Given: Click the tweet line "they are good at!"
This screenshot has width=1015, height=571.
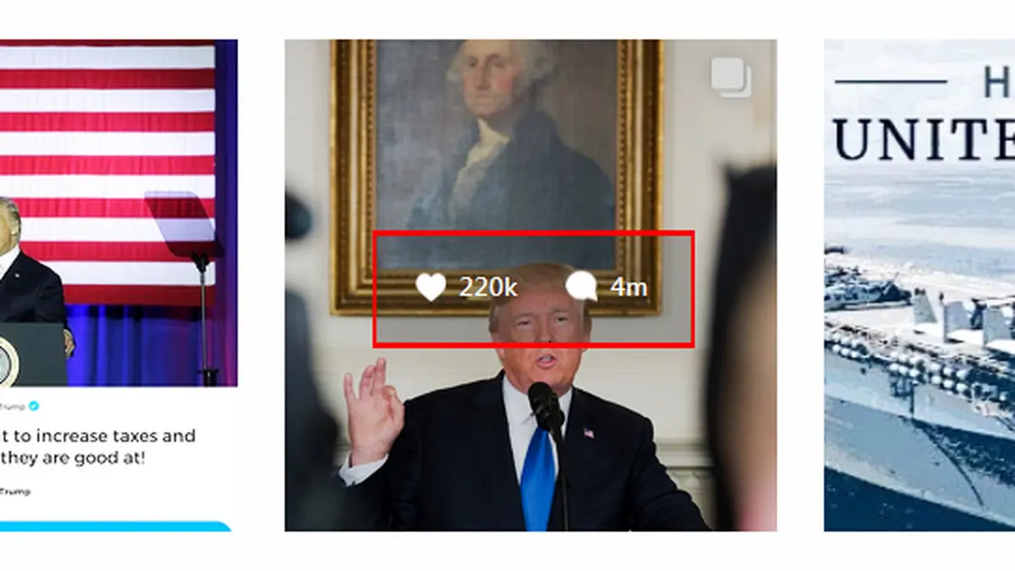Looking at the screenshot, I should click(70, 458).
